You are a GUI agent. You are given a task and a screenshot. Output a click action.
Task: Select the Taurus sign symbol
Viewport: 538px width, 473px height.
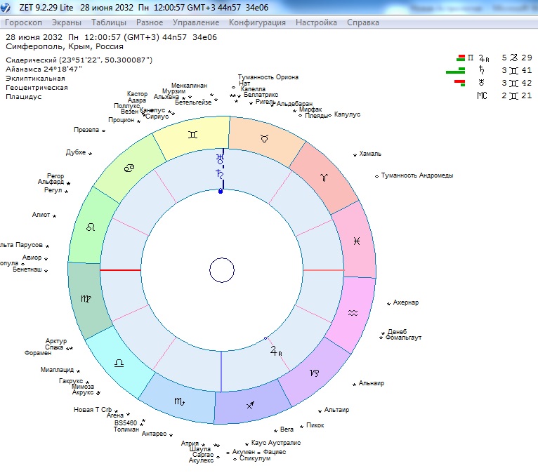coord(263,138)
